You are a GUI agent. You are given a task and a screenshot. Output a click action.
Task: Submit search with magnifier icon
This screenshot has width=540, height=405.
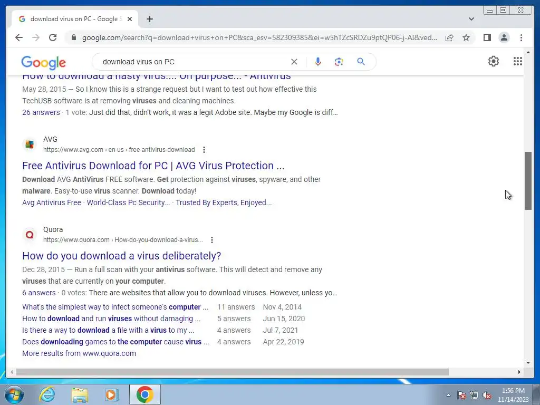[361, 62]
